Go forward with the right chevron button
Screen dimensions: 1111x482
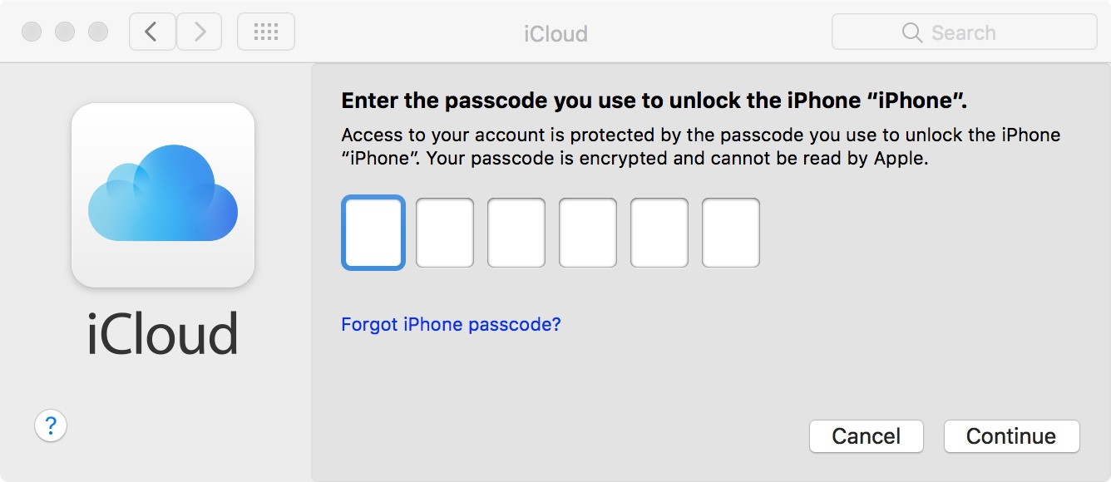[199, 32]
